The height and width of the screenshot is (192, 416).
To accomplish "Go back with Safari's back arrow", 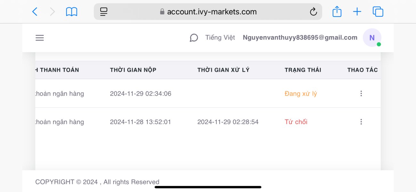I will click(35, 12).
